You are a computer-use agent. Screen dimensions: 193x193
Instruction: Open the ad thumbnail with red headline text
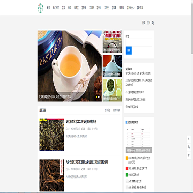[112, 41]
